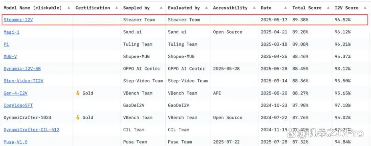Open the Dynamic-I2V-5B model link

tap(22, 69)
